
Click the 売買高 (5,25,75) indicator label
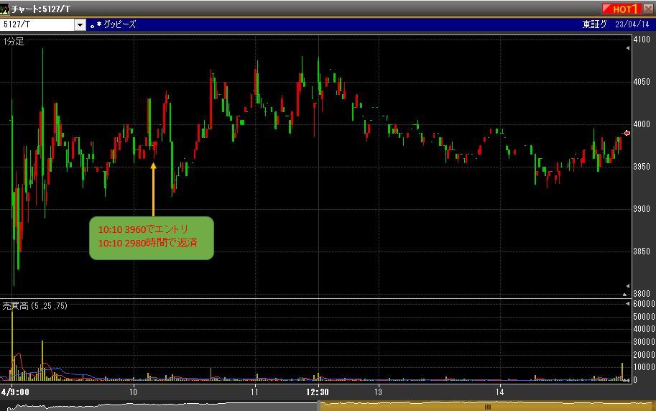click(34, 306)
